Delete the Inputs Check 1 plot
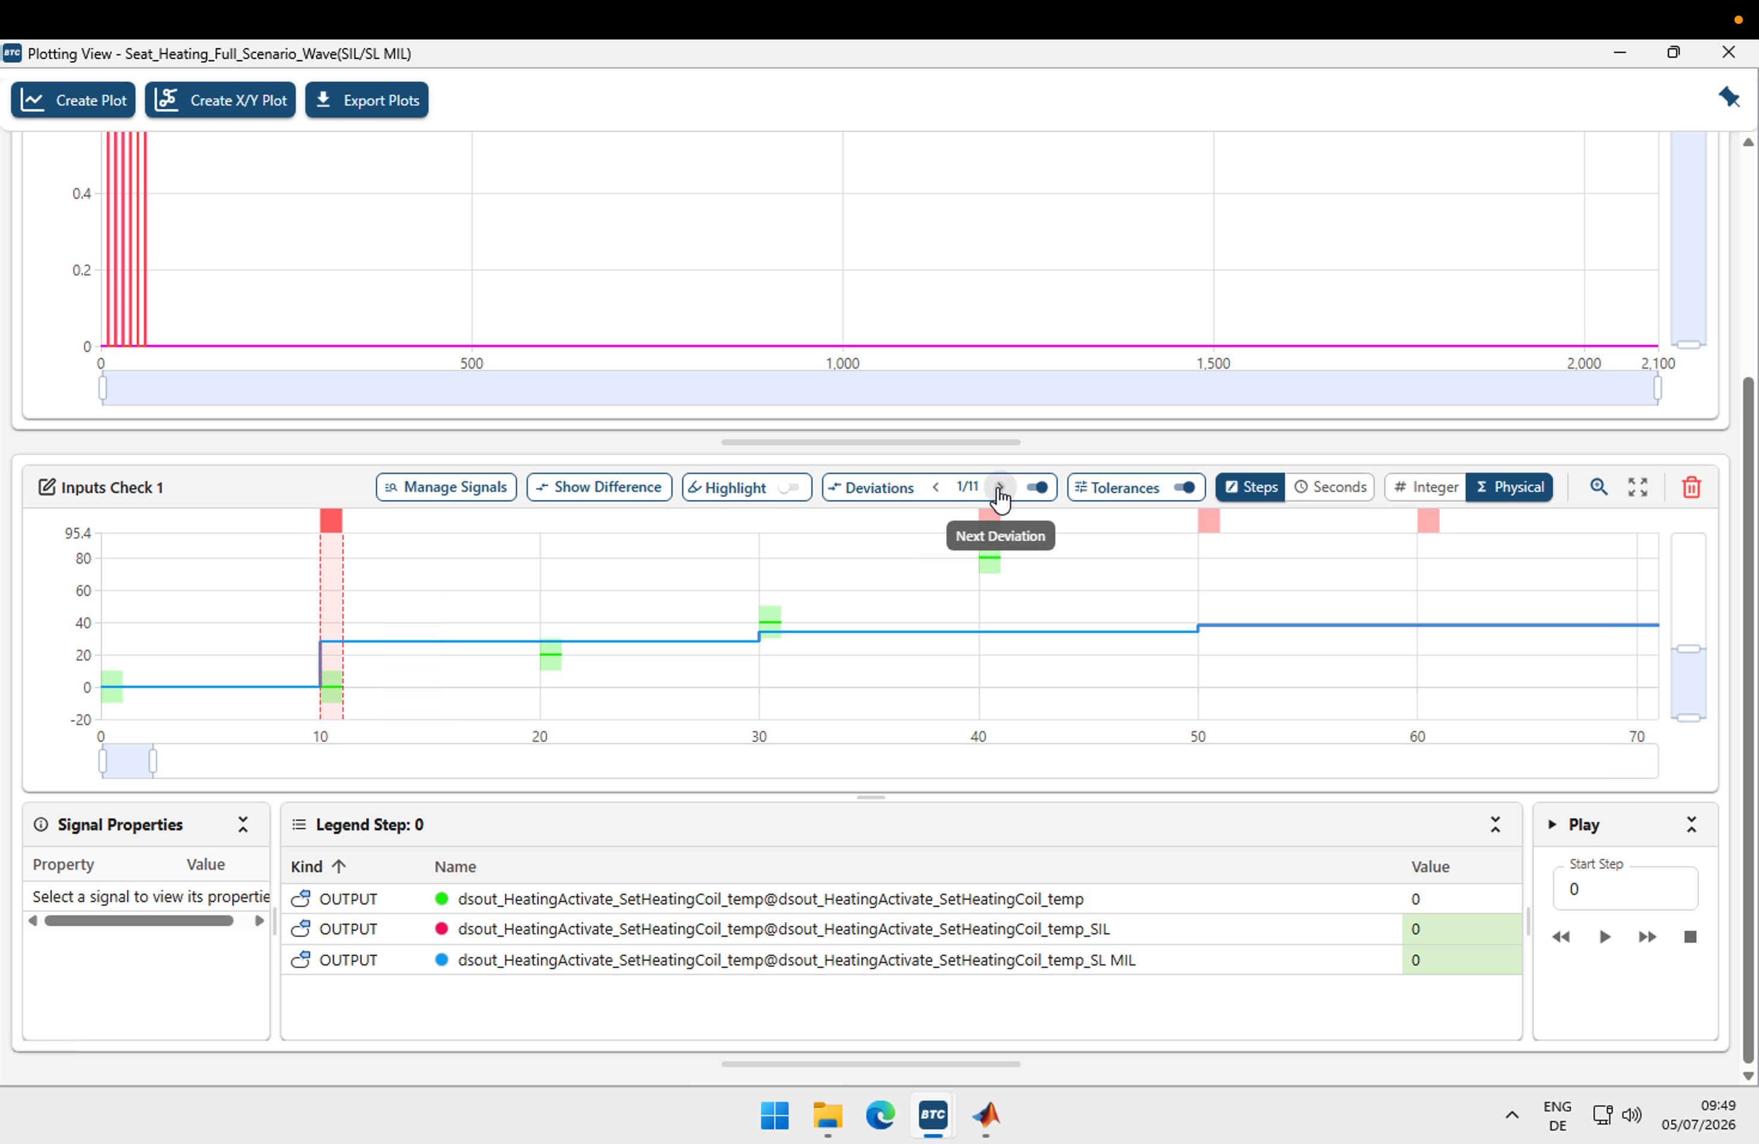This screenshot has height=1144, width=1759. [1692, 488]
